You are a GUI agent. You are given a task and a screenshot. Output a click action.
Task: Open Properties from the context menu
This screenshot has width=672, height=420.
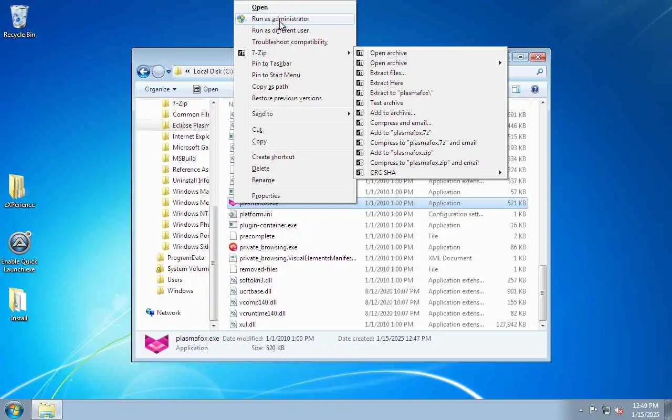pyautogui.click(x=295, y=196)
